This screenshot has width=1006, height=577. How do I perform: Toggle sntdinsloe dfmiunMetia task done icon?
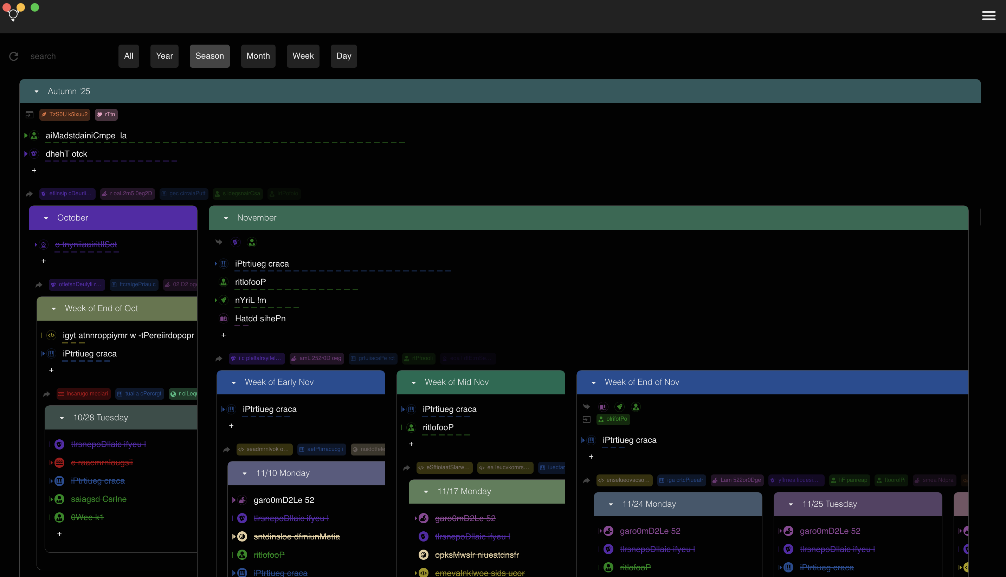(x=242, y=537)
